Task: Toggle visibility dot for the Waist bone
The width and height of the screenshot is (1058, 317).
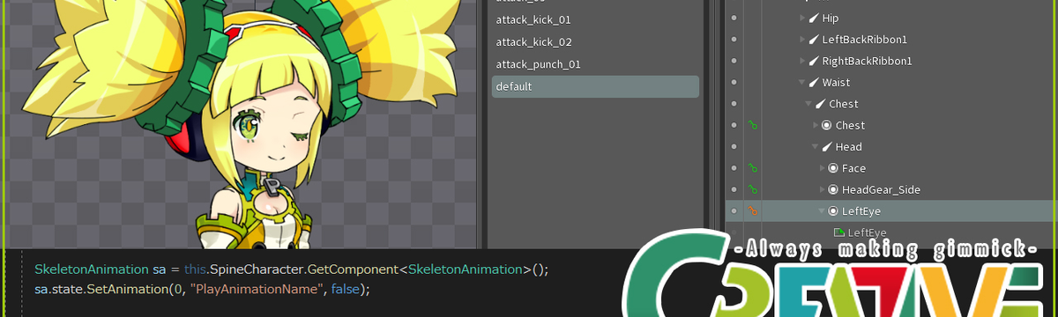Action: (734, 83)
